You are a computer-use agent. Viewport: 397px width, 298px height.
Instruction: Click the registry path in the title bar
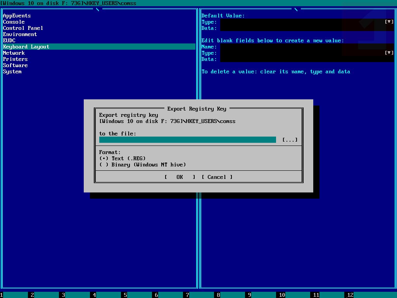pyautogui.click(x=68, y=3)
